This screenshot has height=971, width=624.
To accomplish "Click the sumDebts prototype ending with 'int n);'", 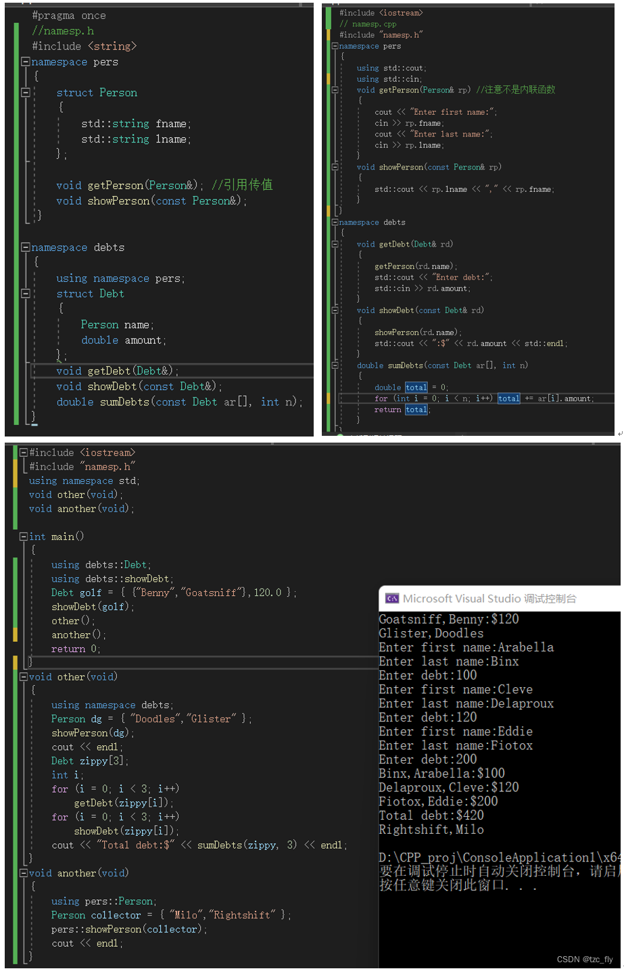I will click(179, 402).
